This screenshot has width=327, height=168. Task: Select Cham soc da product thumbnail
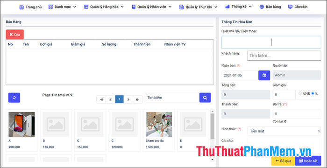click(x=159, y=124)
